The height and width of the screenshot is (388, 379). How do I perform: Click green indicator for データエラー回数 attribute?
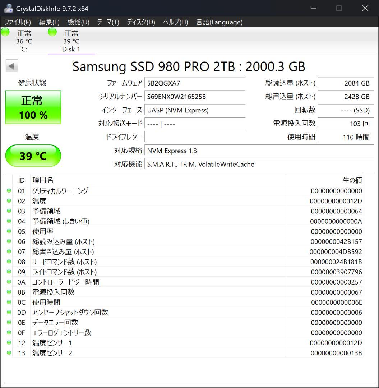click(9, 323)
